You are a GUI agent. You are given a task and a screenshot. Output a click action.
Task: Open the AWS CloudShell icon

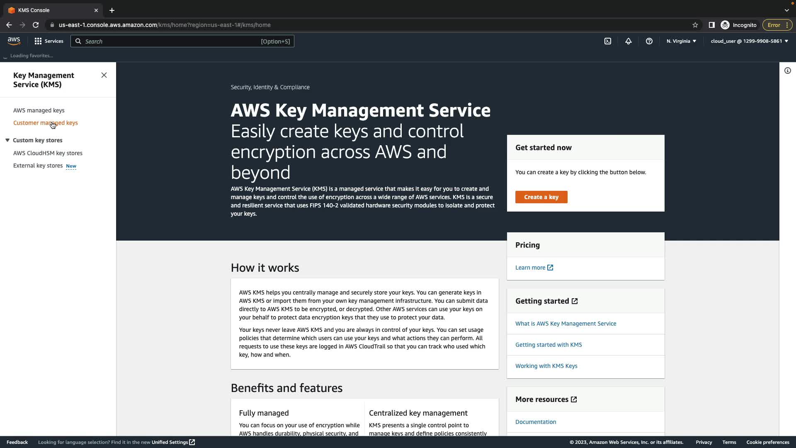[x=607, y=41]
